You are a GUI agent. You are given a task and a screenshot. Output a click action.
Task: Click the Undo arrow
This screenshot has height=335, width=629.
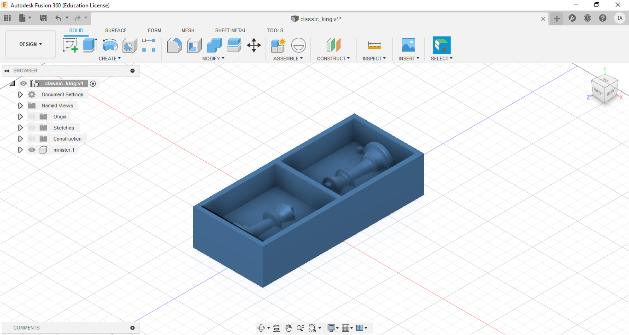click(x=58, y=18)
